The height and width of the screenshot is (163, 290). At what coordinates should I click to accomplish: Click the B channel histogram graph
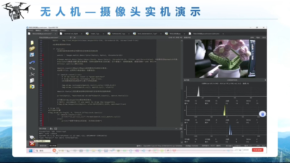[x=226, y=130]
